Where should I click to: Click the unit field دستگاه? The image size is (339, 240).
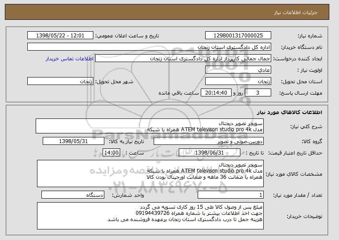click(x=73, y=195)
